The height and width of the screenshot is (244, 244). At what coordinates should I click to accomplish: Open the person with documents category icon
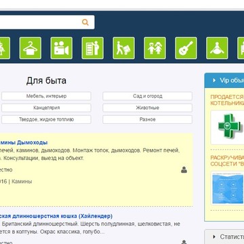point(93,48)
